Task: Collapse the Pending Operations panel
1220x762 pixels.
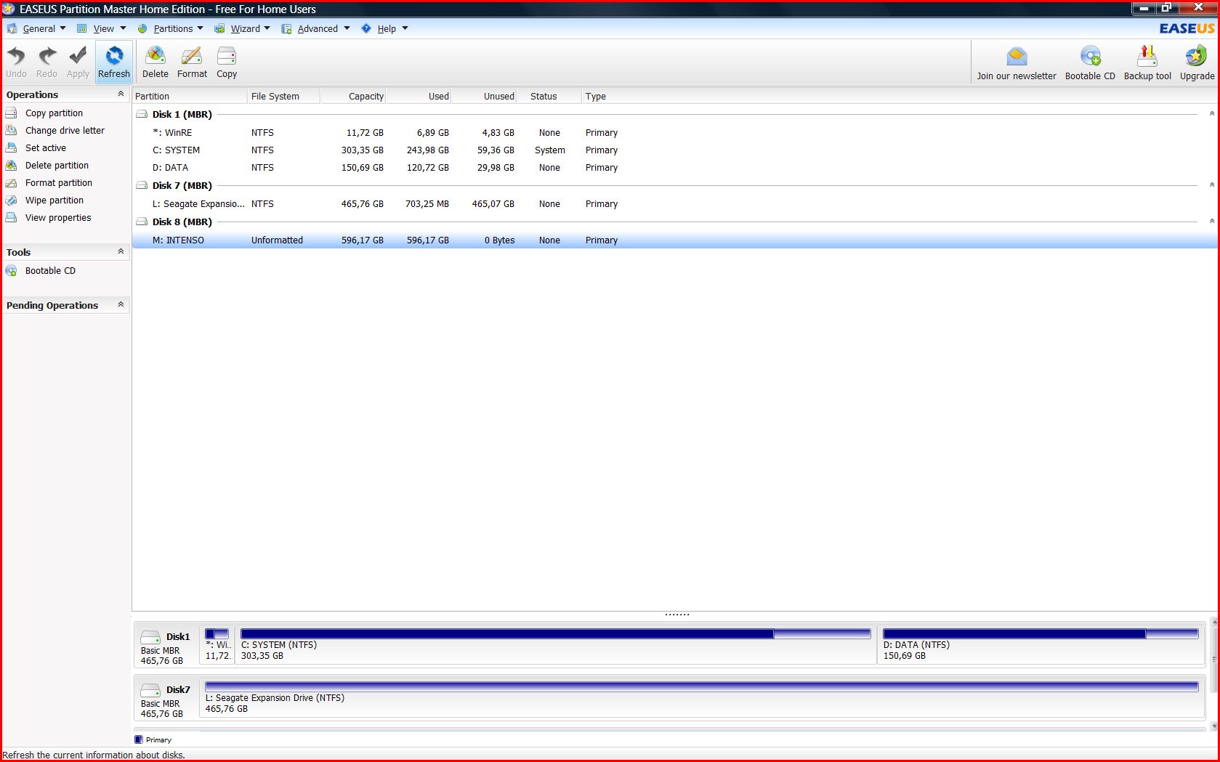Action: point(121,305)
